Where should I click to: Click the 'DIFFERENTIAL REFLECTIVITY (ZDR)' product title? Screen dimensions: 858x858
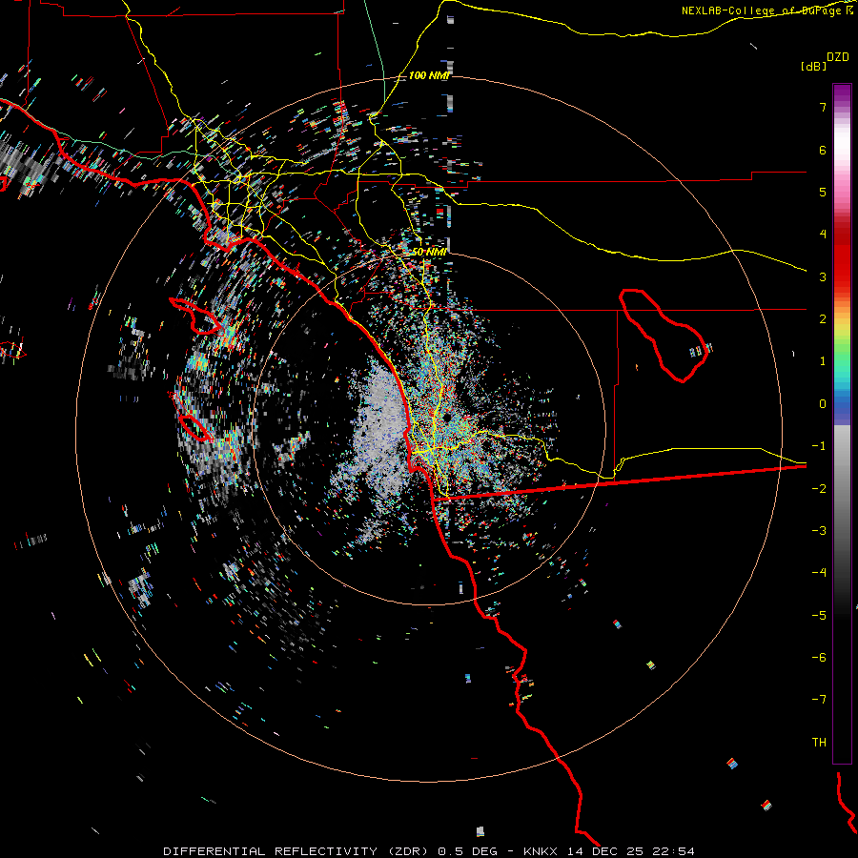click(297, 851)
